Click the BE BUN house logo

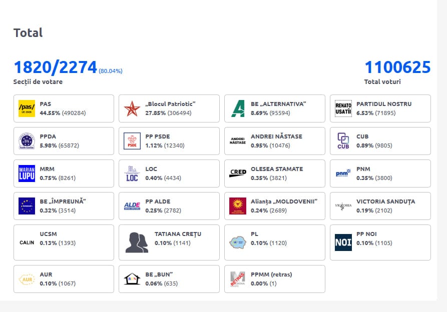[132, 279]
